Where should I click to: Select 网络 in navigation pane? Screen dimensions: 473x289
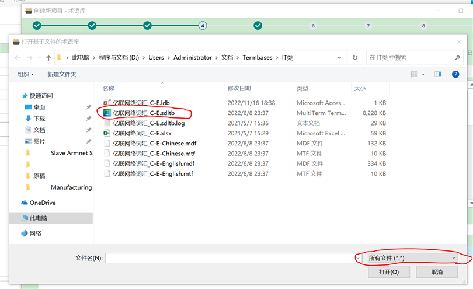tap(35, 233)
